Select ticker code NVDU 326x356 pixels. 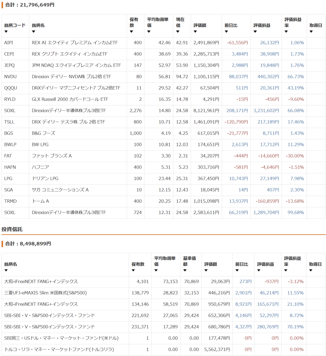click(10, 77)
